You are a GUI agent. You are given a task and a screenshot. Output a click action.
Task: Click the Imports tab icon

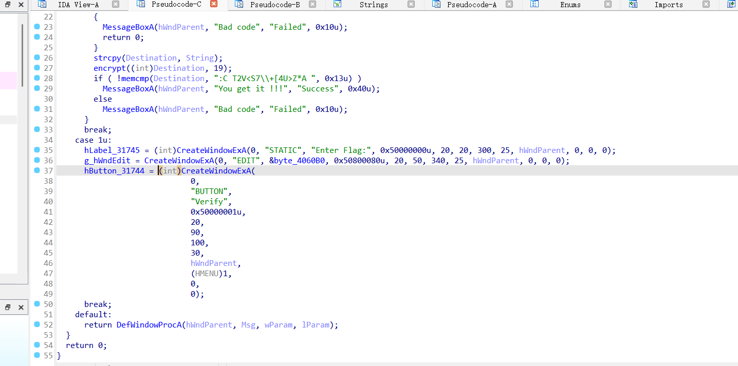pos(633,5)
